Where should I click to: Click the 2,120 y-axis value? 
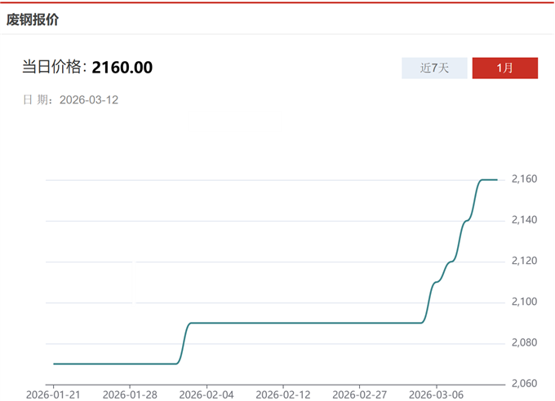(524, 261)
